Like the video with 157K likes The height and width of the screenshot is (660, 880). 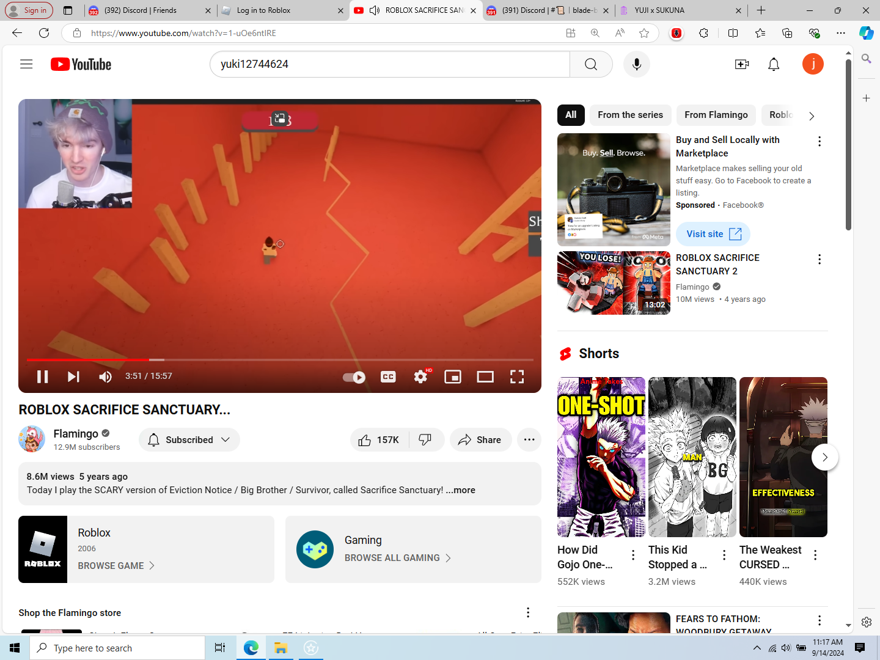point(380,440)
